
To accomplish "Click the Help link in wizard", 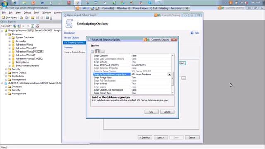I will click(x=197, y=33).
